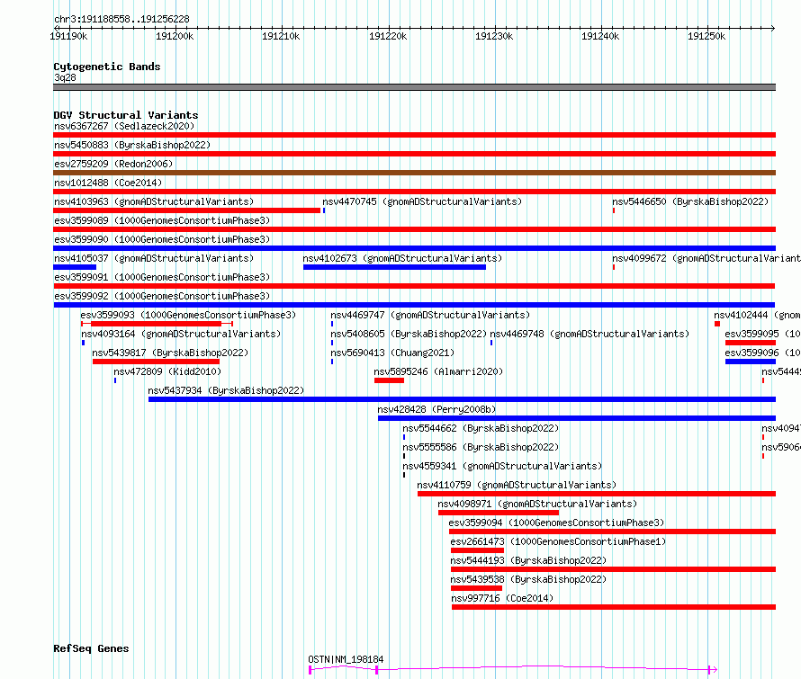Open the esv3599094 1000Genomes Phase3 label

pyautogui.click(x=556, y=523)
